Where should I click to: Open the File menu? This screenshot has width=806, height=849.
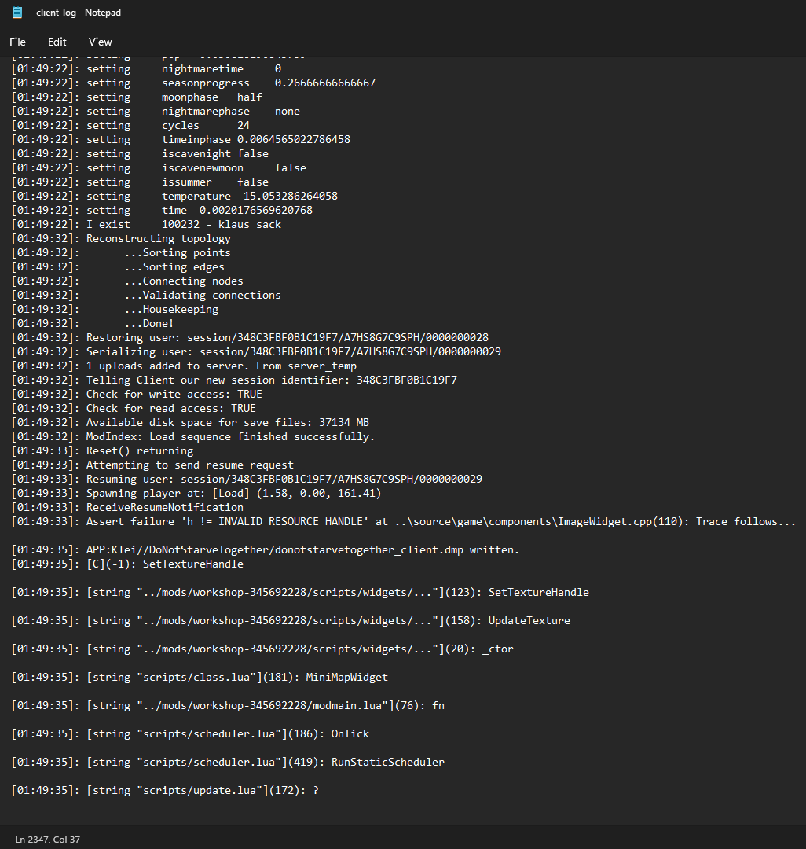[x=17, y=42]
